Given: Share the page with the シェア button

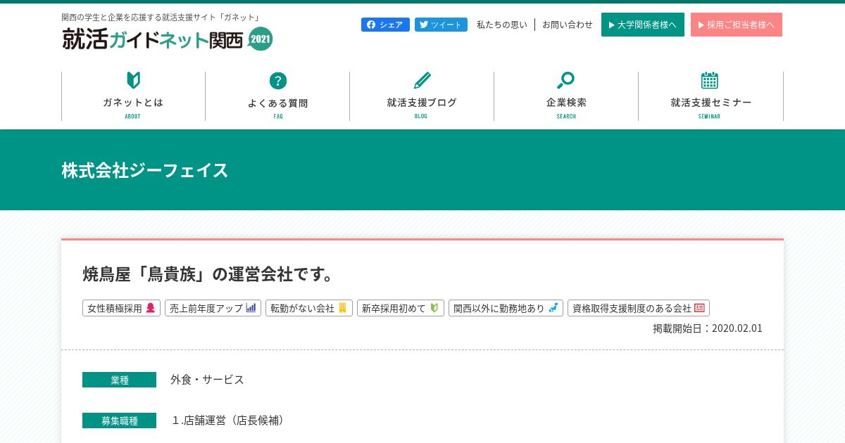Looking at the screenshot, I should pyautogui.click(x=385, y=25).
